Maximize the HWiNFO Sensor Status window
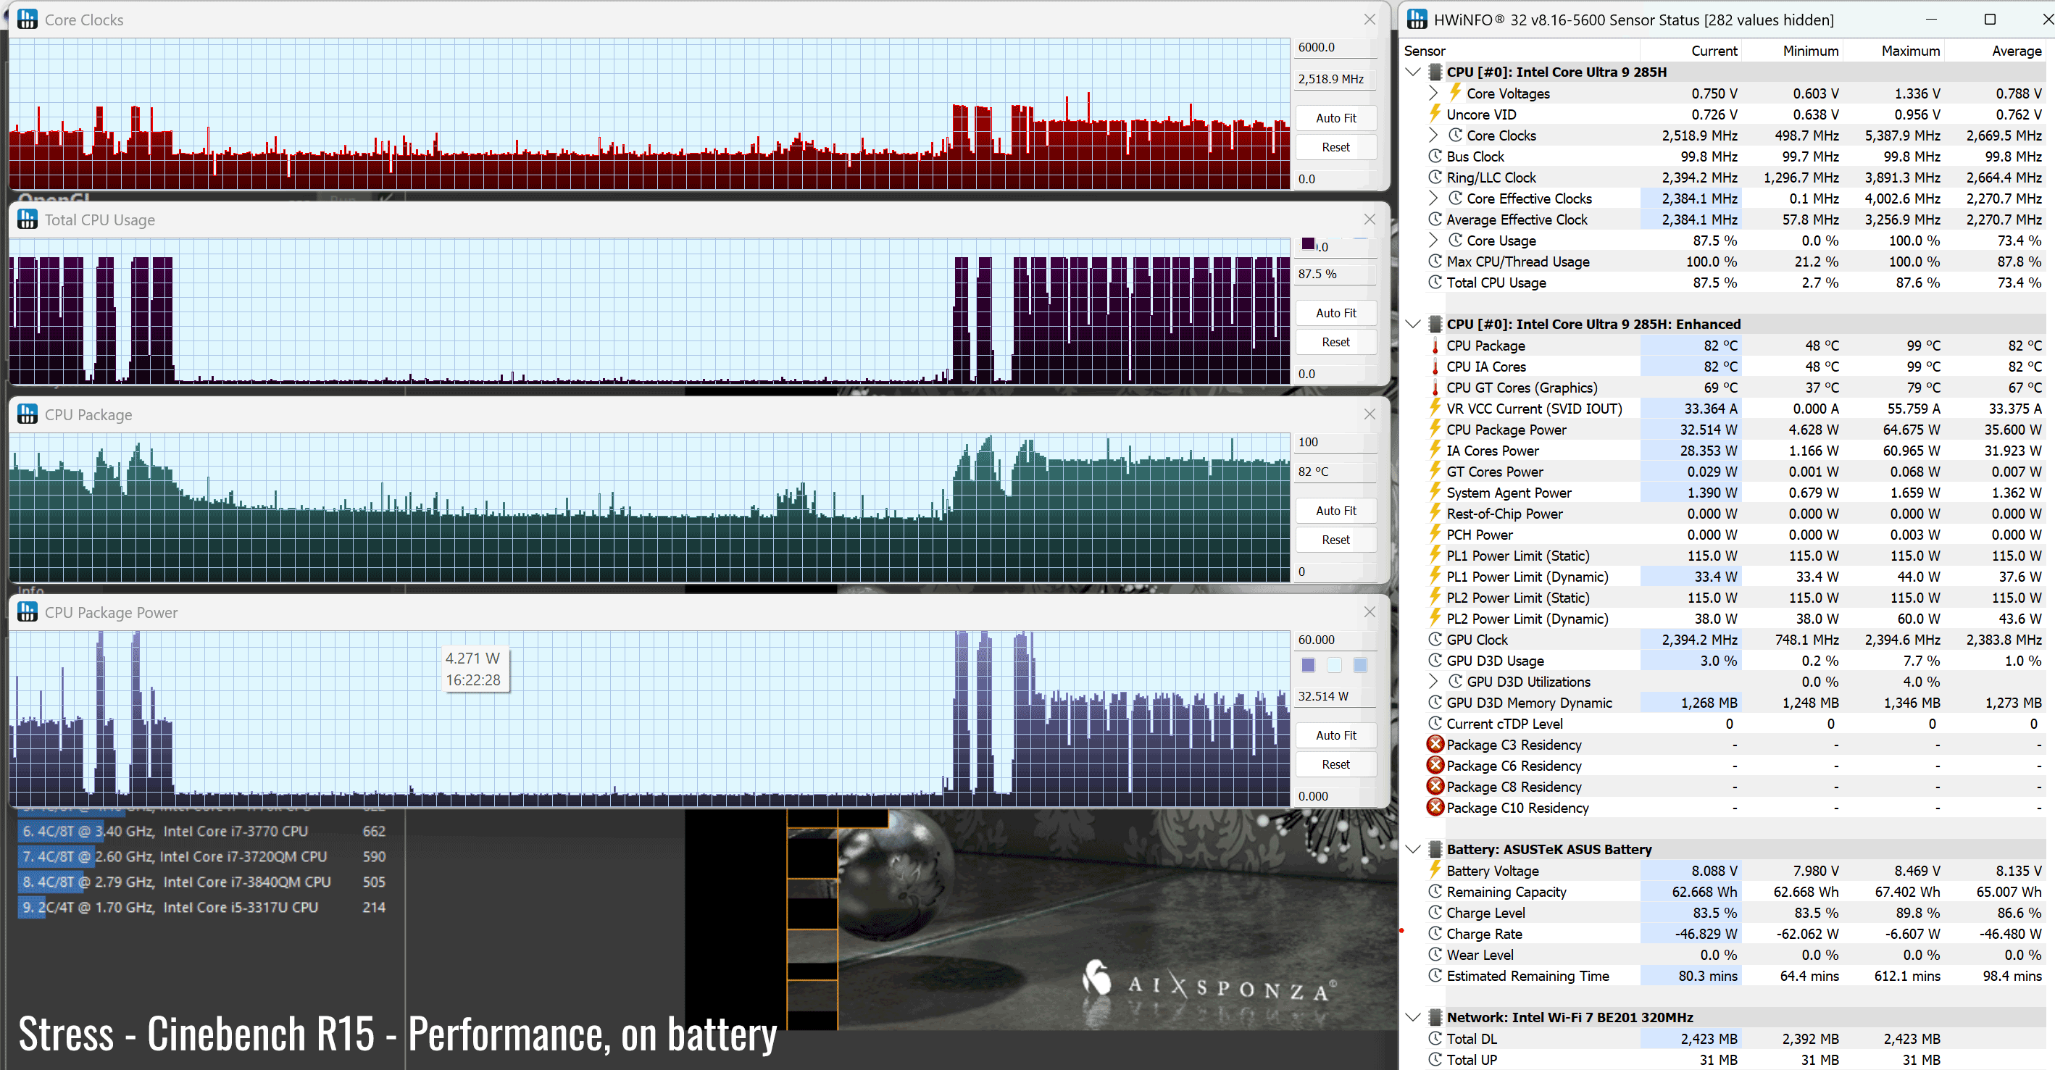 1990,19
